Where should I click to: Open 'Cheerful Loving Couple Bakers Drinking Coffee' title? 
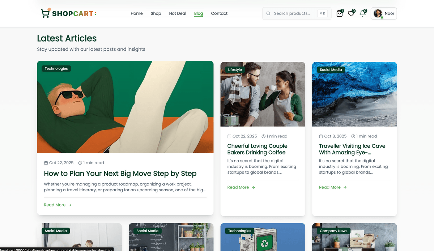coord(257,149)
